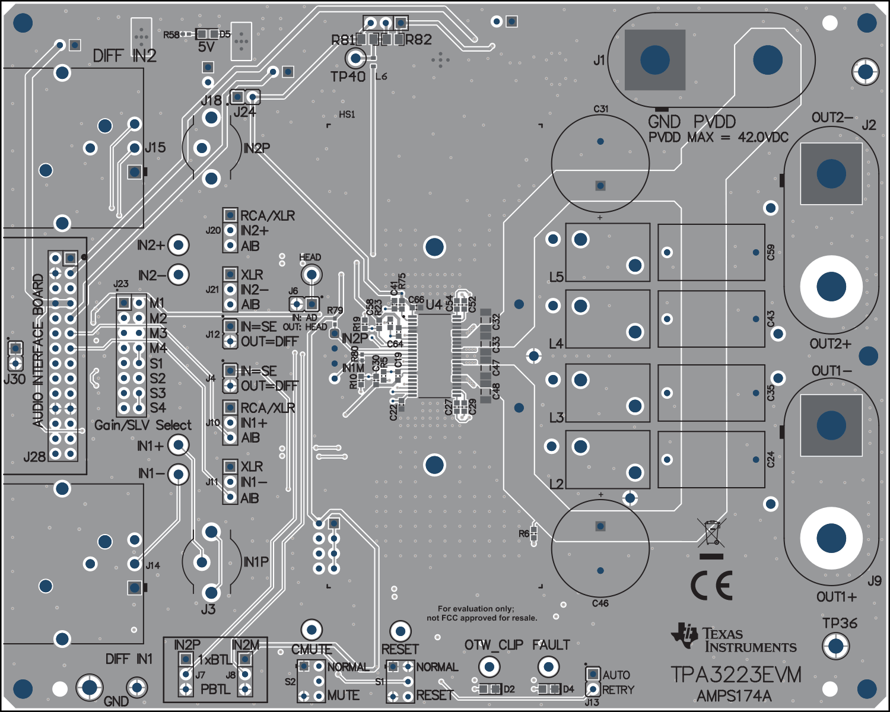Click the D4 LED footprint
Image resolution: width=890 pixels, height=712 pixels.
(x=549, y=689)
